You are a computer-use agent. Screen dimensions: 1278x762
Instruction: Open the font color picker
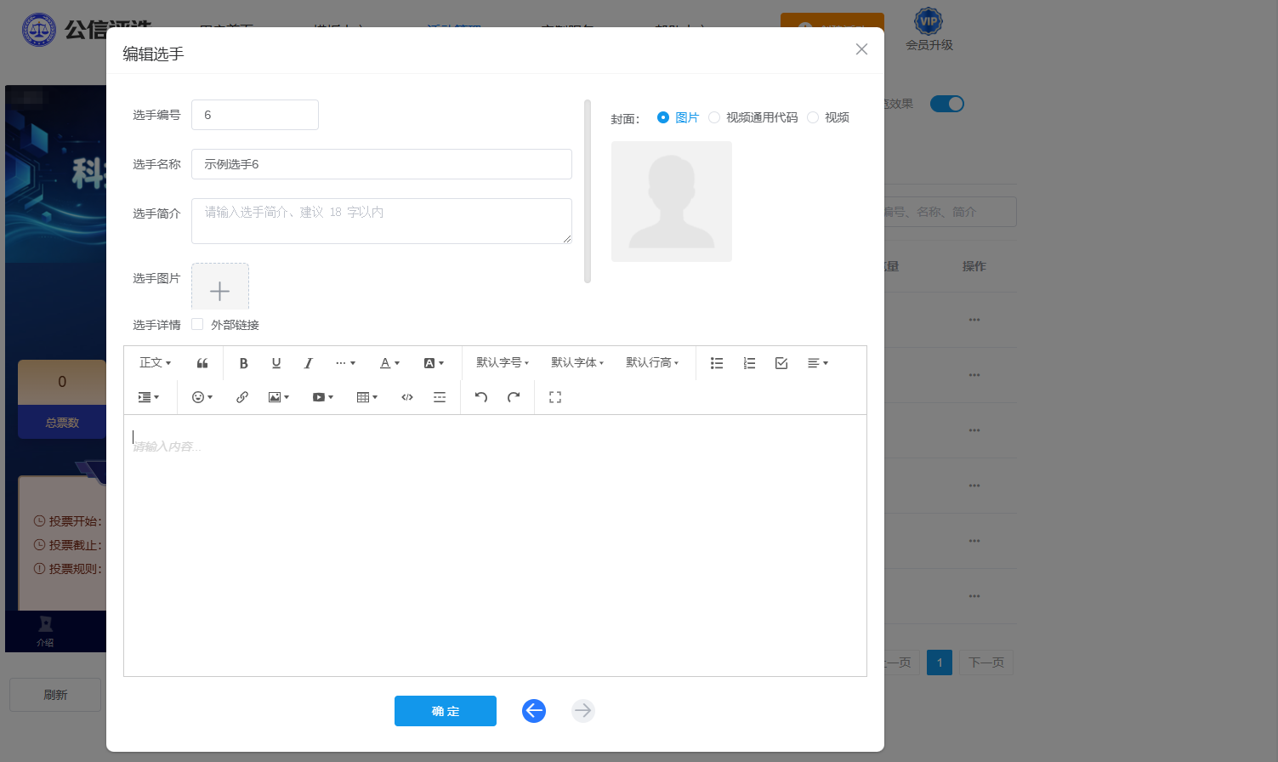389,363
